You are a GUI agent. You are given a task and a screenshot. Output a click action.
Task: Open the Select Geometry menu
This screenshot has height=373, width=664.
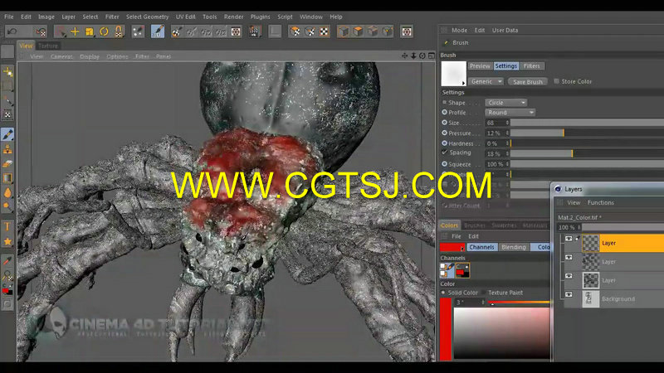(148, 17)
